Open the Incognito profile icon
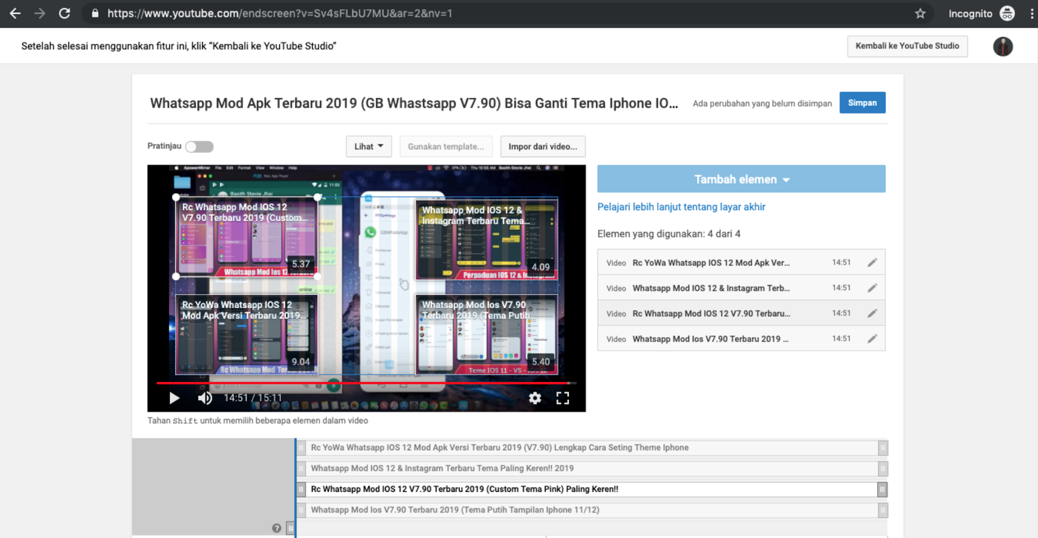This screenshot has width=1038, height=538. click(x=1007, y=14)
